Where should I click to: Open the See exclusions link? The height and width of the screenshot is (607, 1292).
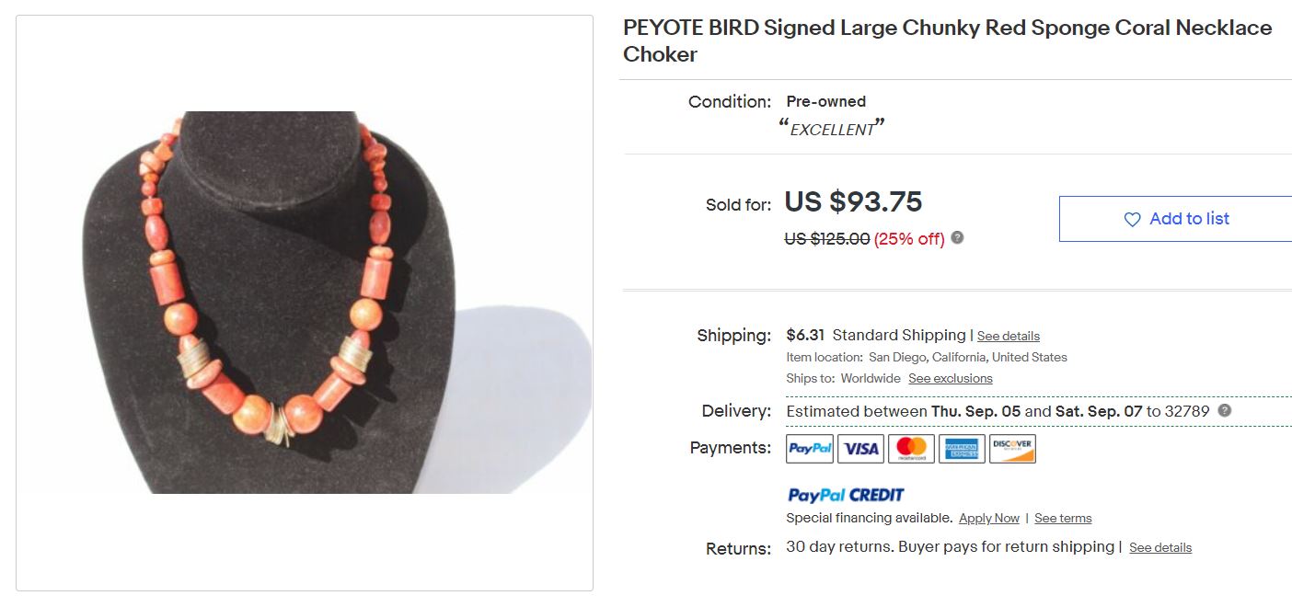(950, 379)
